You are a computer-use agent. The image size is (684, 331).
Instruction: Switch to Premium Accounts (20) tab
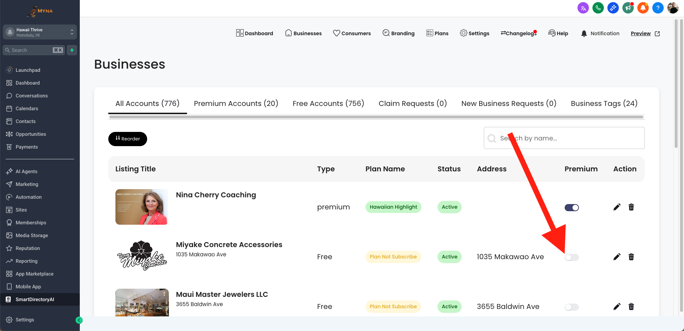pos(236,103)
